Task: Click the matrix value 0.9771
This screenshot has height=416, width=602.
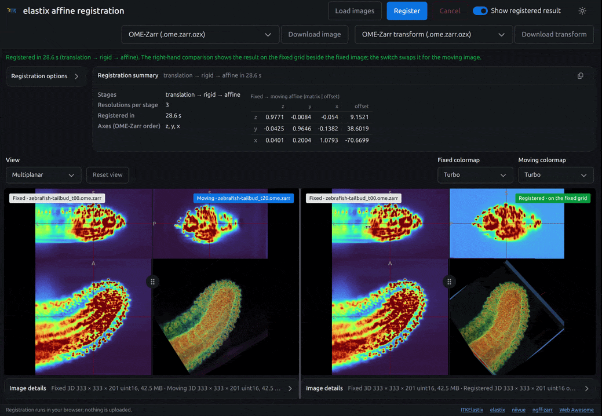Action: pyautogui.click(x=275, y=117)
